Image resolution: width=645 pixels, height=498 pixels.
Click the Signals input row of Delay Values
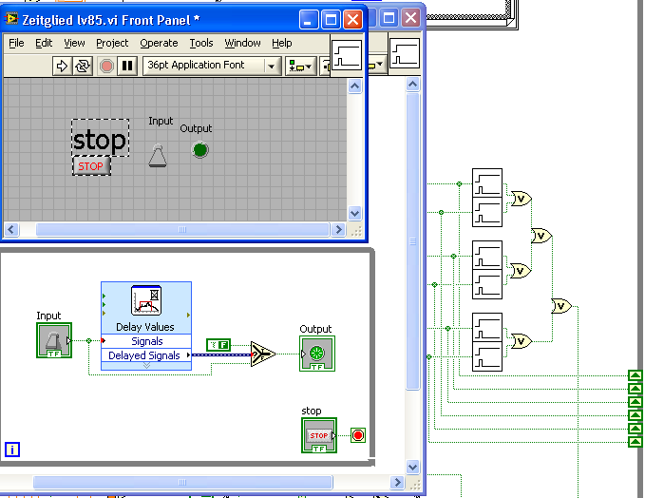146,341
